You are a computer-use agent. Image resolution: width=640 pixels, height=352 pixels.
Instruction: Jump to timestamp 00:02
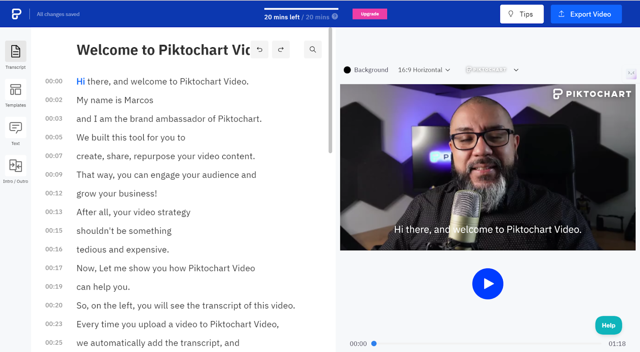pyautogui.click(x=54, y=100)
